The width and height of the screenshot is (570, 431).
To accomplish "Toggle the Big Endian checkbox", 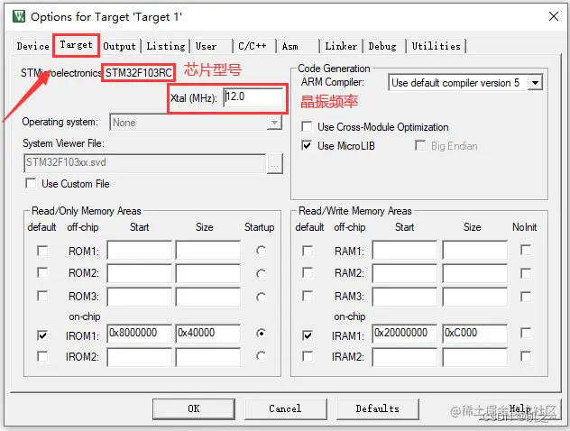I will (x=420, y=146).
